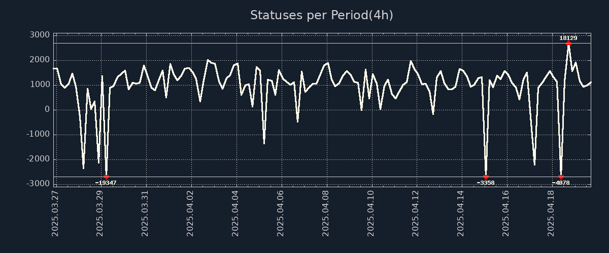Image resolution: width=609 pixels, height=253 pixels.
Task: Click the red low marker labeled -19347
Action: pos(106,177)
